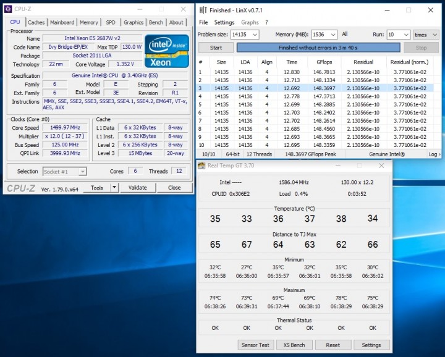Click the Size column header in LinX

[x=221, y=62]
